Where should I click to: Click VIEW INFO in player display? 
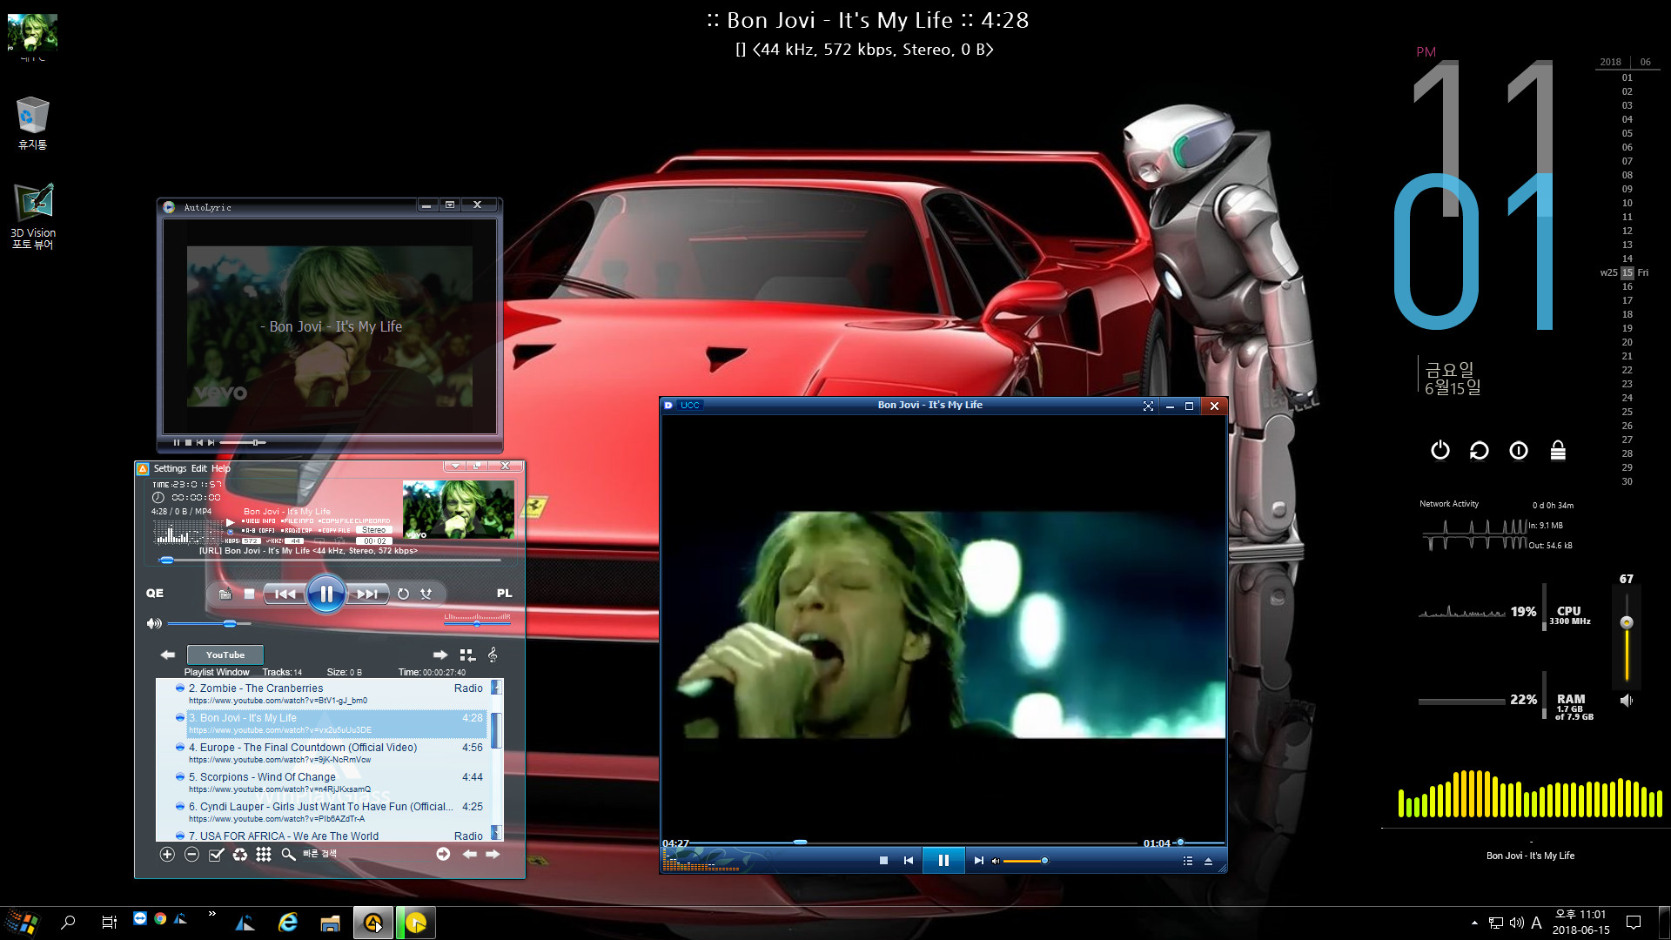pyautogui.click(x=258, y=521)
